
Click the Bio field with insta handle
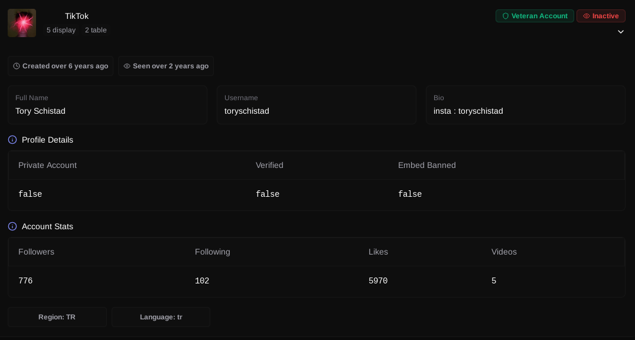point(525,104)
